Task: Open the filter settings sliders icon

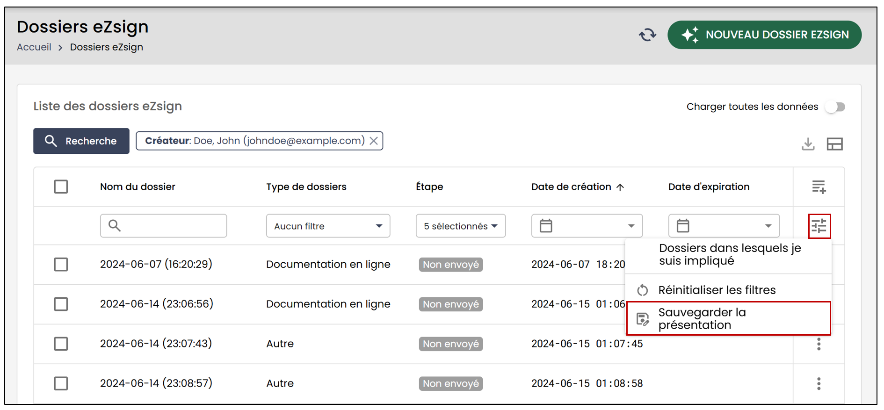Action: (x=819, y=226)
